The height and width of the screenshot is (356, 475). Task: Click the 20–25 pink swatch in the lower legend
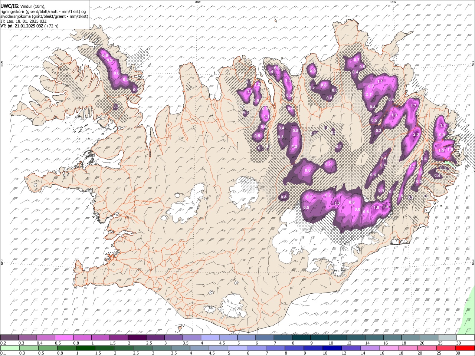pyautogui.click(x=427, y=348)
